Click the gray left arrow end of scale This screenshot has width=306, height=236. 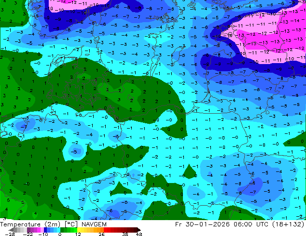(11, 230)
